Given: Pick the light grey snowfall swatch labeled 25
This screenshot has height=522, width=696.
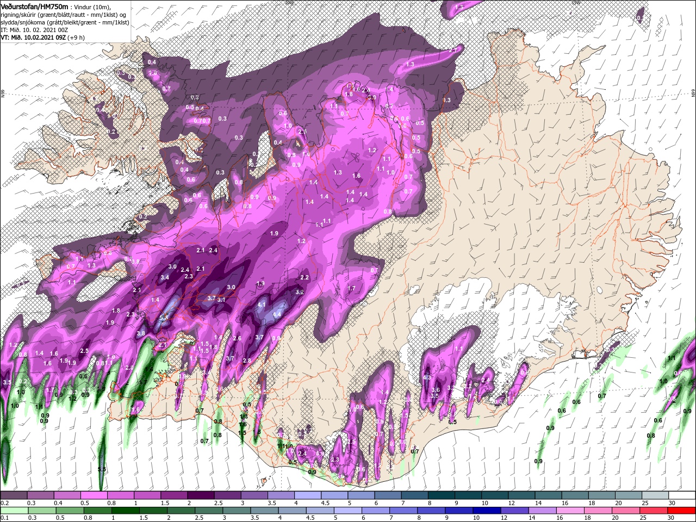Looking at the screenshot, I should point(655,495).
